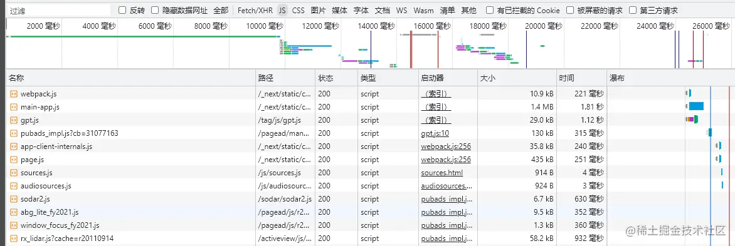Screen dimensions: 735x246
Task: Click the script icon beside audiosources.js
Action: pyautogui.click(x=14, y=186)
